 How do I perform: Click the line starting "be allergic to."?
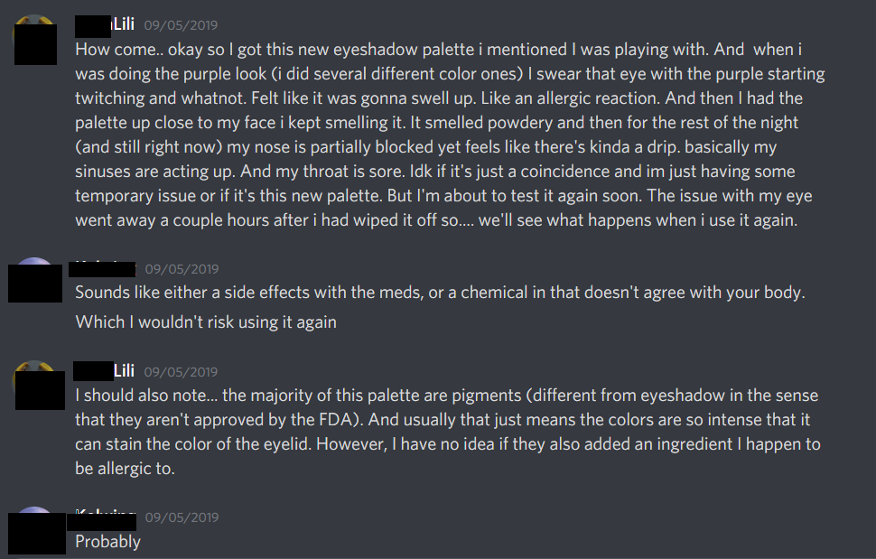[x=125, y=469]
